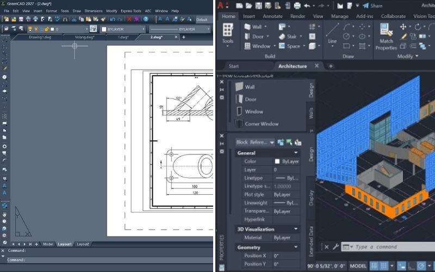Click the Layer value 0 in Properties
This screenshot has width=435, height=272.
point(287,170)
